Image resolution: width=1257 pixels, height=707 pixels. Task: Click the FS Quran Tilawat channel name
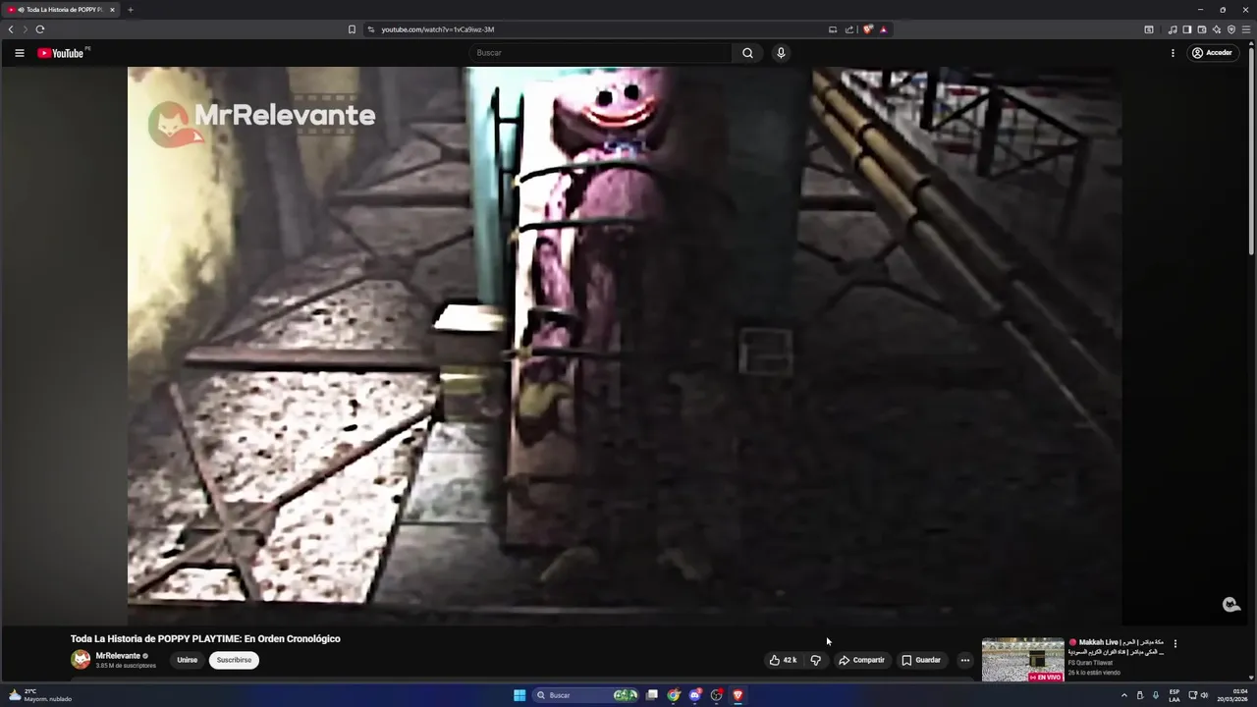[x=1090, y=663]
